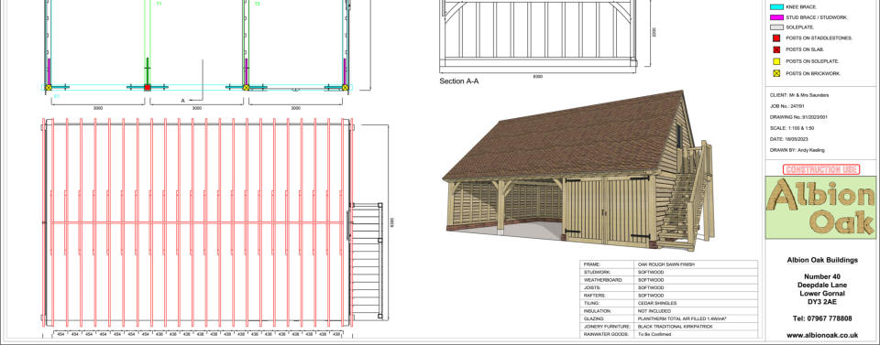The width and height of the screenshot is (880, 345).
Task: Click the 'POSTS ON SLAB.' label
Action: click(x=805, y=49)
